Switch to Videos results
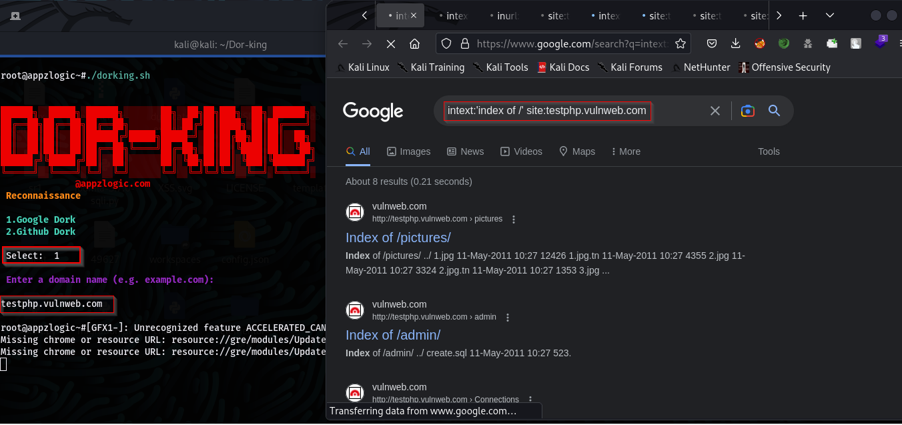The height and width of the screenshot is (425, 902). click(521, 151)
